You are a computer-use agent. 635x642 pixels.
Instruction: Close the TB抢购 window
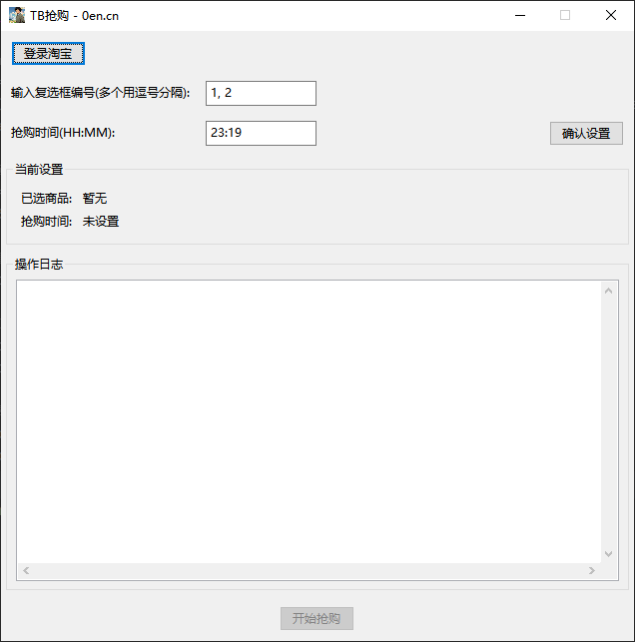point(611,15)
